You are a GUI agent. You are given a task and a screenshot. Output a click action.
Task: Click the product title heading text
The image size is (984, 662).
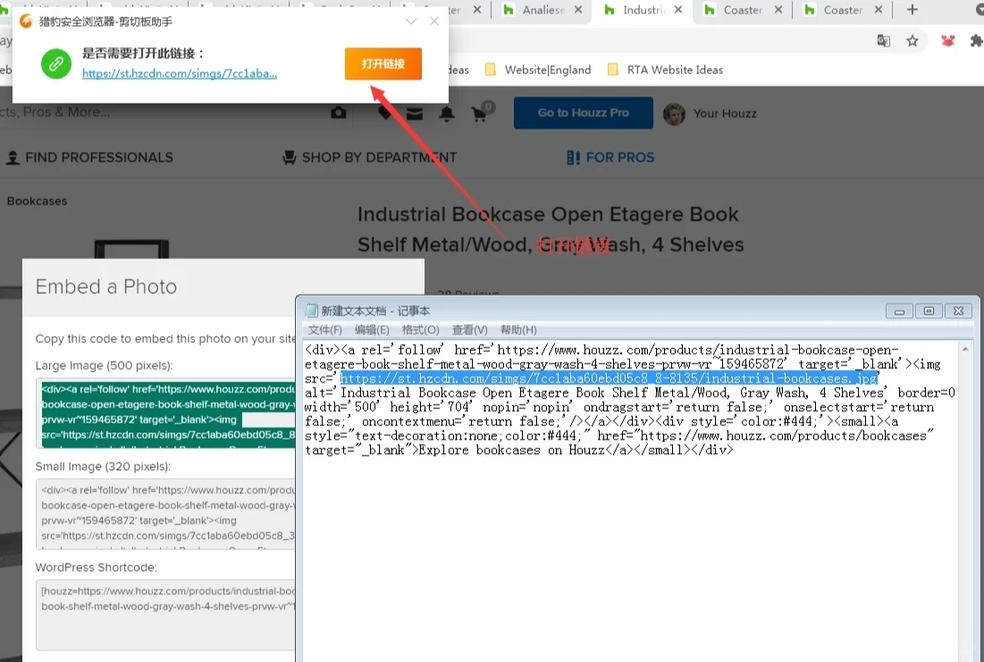point(551,229)
